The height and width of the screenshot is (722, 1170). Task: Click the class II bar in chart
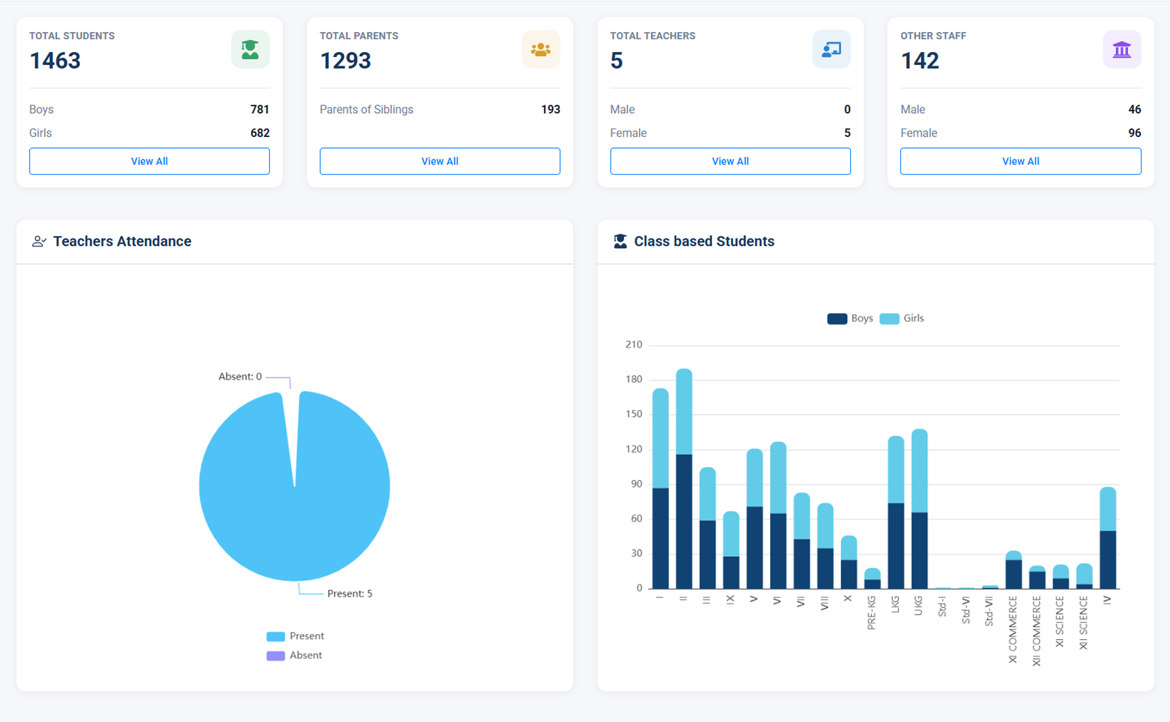[684, 514]
